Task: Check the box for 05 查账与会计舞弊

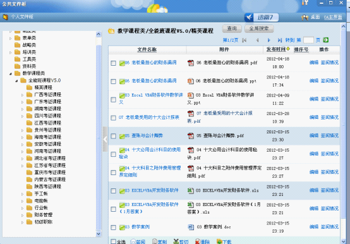Action: pyautogui.click(x=113, y=136)
